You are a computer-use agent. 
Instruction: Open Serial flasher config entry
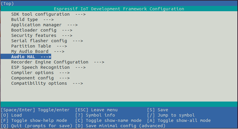[39, 41]
